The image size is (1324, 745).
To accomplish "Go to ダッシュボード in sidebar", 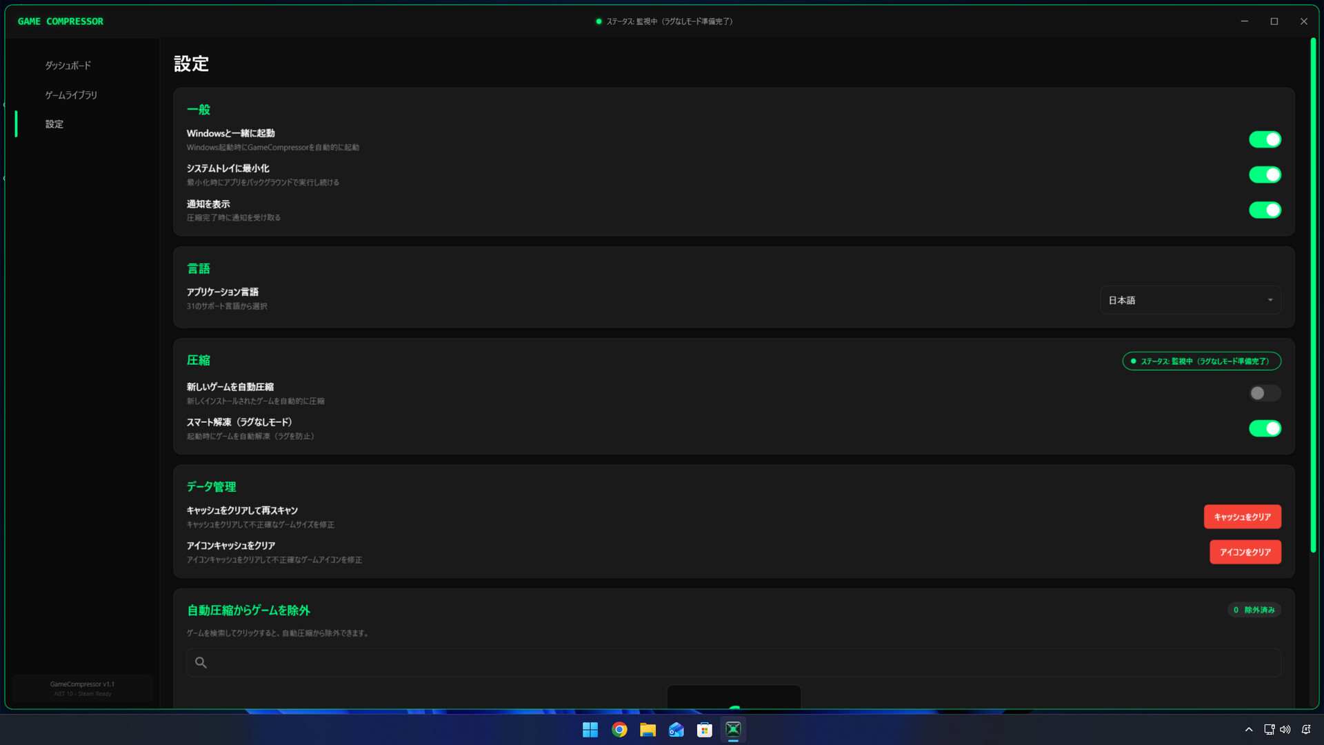I will point(68,66).
